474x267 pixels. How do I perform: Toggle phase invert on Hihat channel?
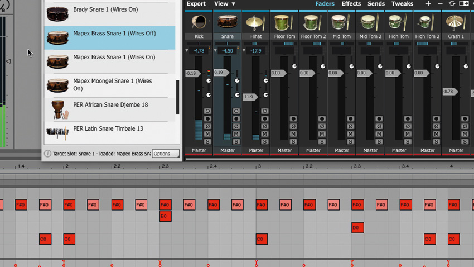coord(264,126)
